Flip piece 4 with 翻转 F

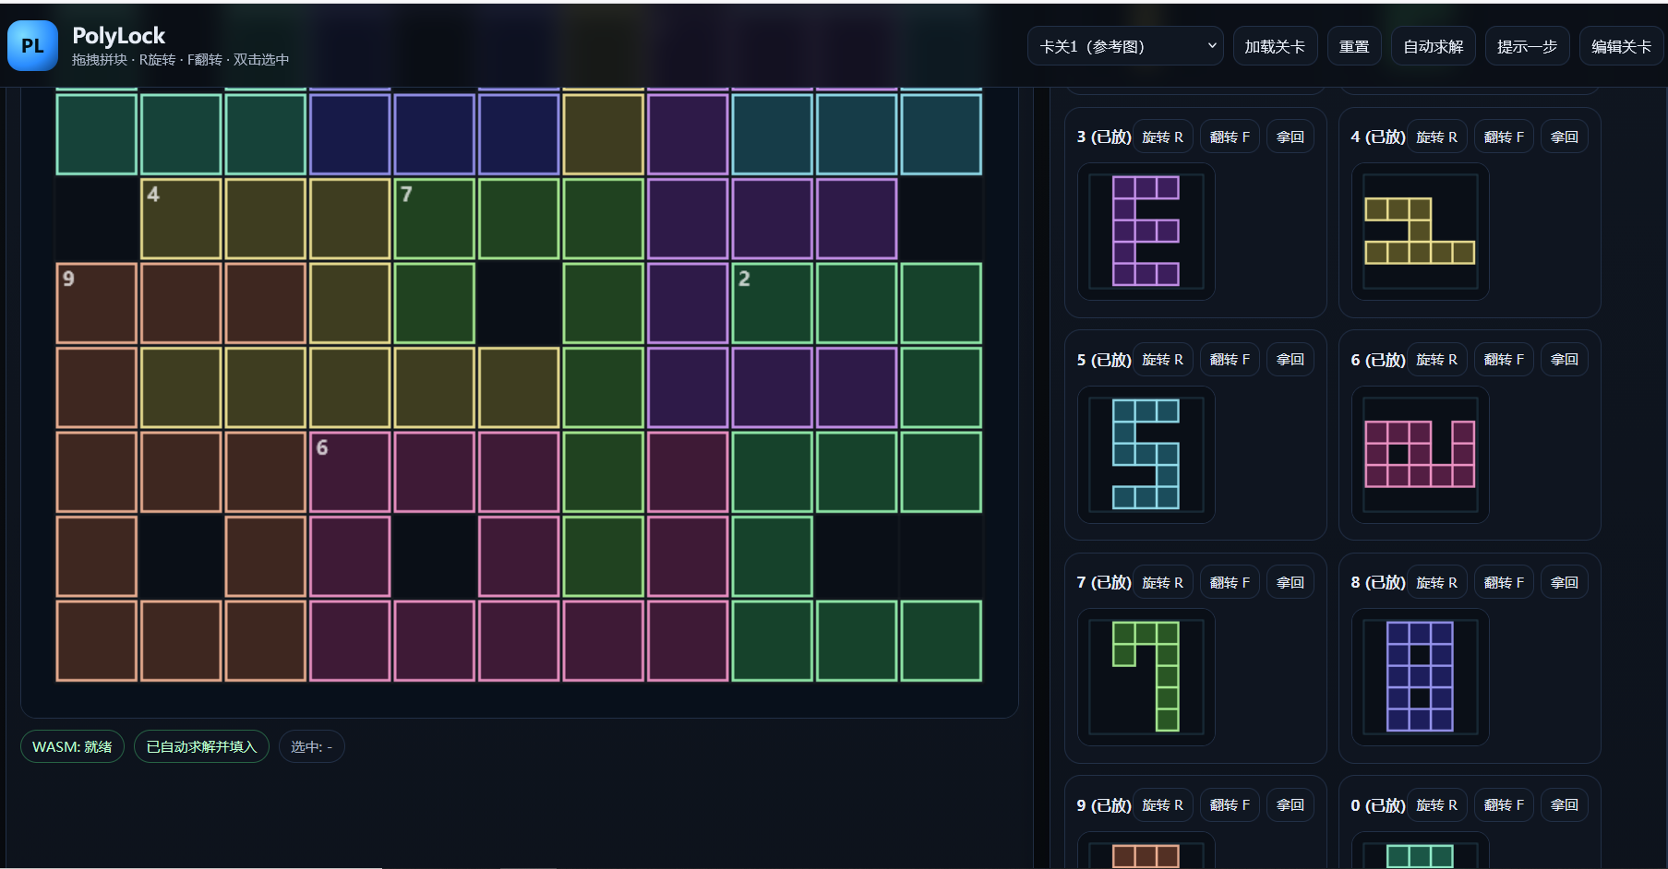1503,136
